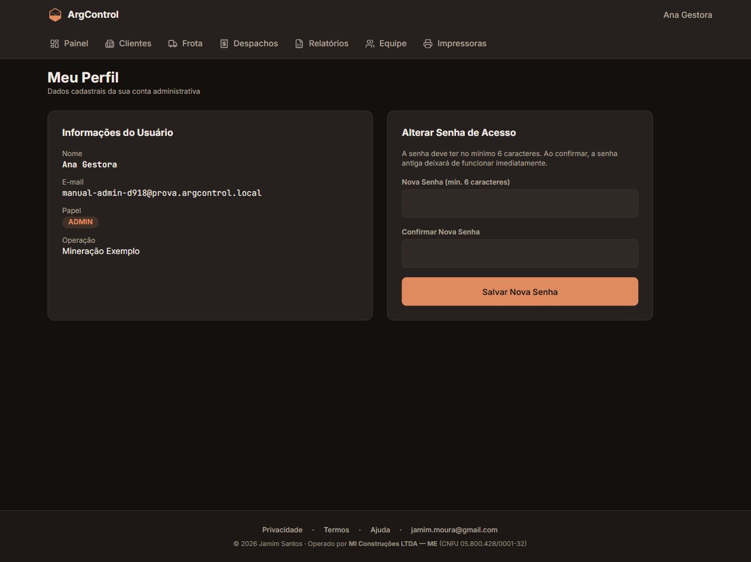The width and height of the screenshot is (751, 562).
Task: Open the Painel menu item
Action: coord(69,44)
